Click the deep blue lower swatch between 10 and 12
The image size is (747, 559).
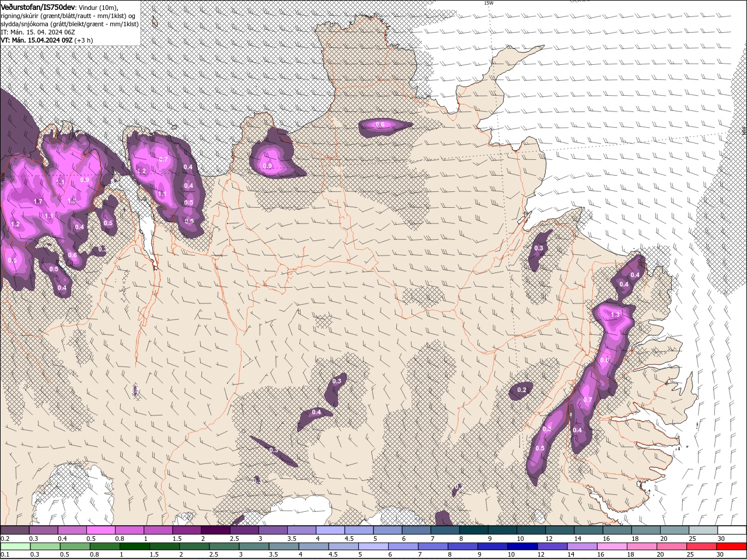(x=522, y=546)
